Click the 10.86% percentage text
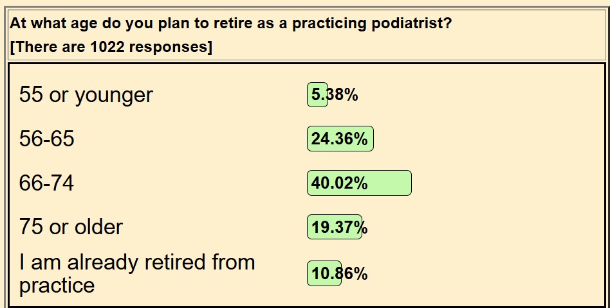The width and height of the screenshot is (610, 308). pos(339,274)
